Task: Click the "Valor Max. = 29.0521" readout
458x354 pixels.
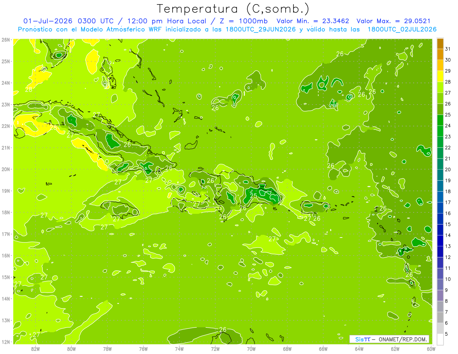Action: 393,21
